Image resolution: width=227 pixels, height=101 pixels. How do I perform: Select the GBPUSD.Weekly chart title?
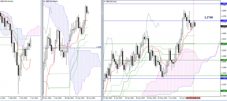(52, 1)
